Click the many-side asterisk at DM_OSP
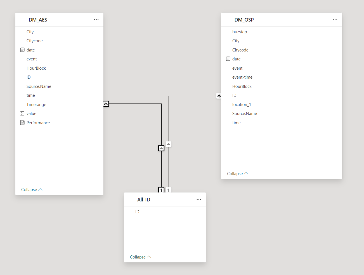The image size is (364, 275). click(x=219, y=96)
